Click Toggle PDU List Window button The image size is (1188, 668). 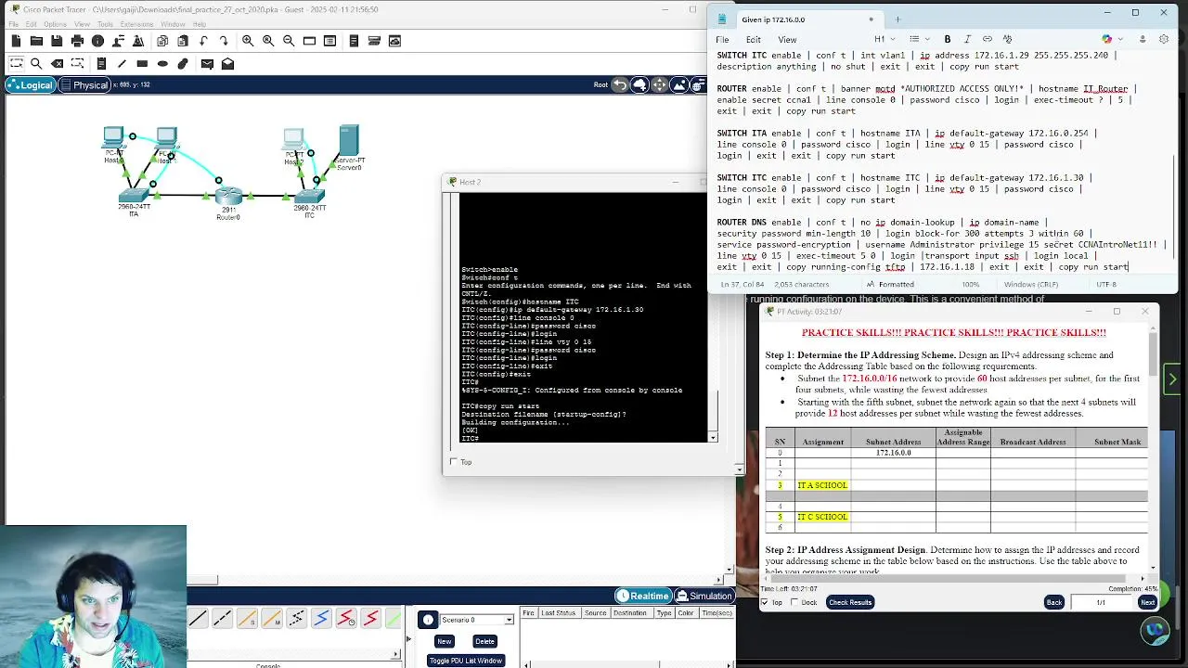click(465, 661)
